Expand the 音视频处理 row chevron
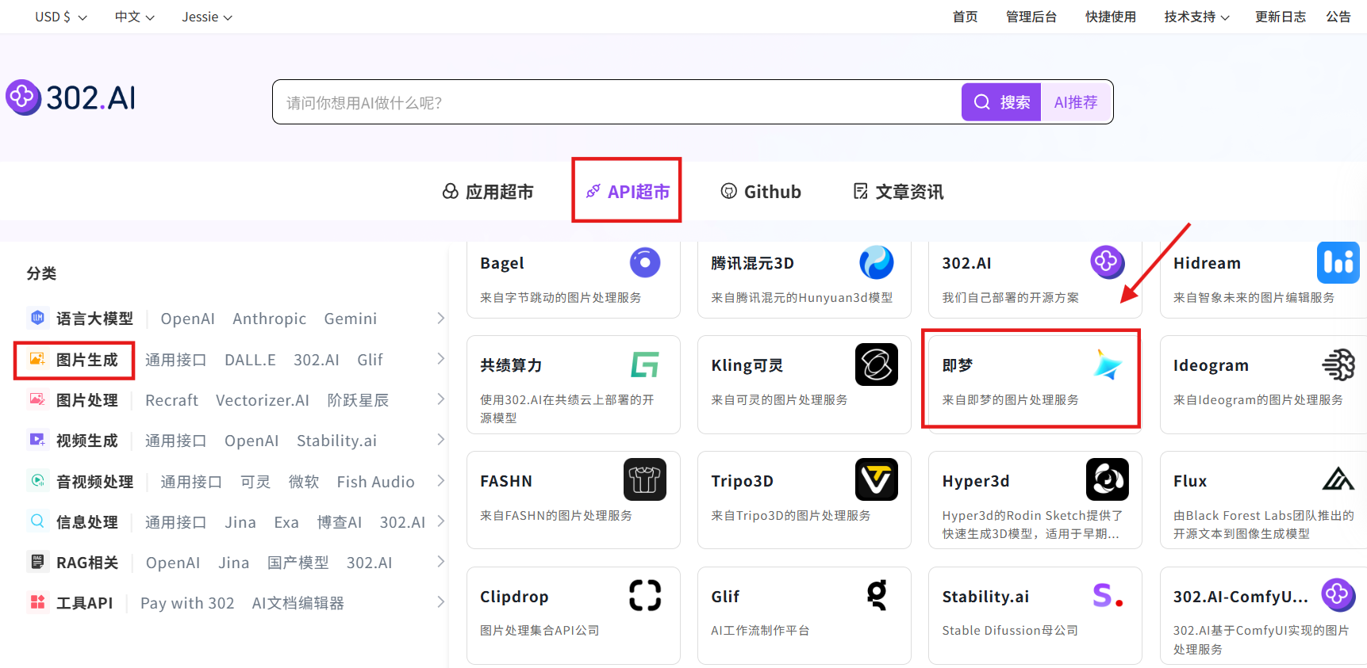The width and height of the screenshot is (1367, 668). click(x=441, y=481)
